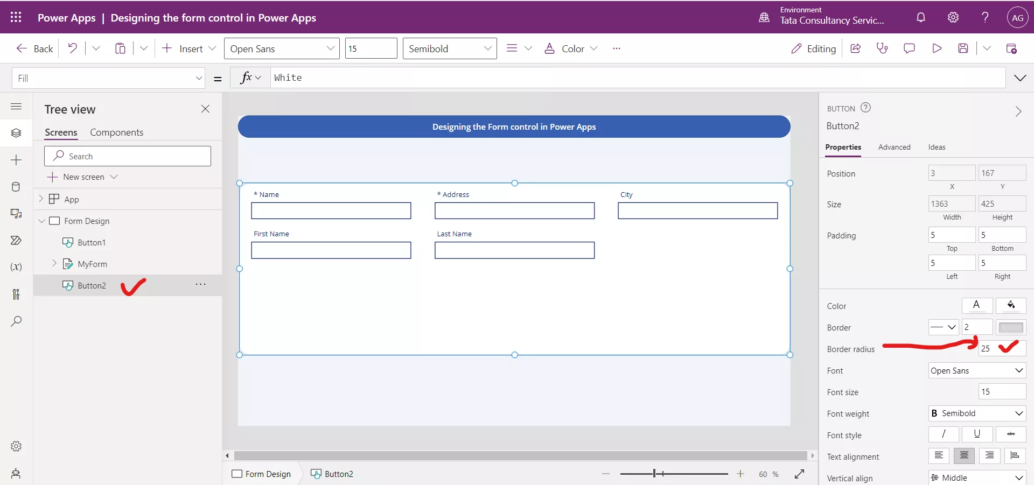Select the Power Automate icon
This screenshot has width=1034, height=485.
tap(16, 241)
